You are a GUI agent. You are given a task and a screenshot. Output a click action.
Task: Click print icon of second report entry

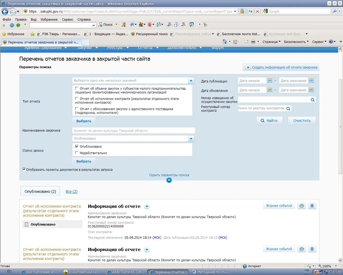click(302, 249)
